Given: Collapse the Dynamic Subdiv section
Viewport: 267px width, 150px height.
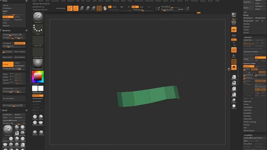Looking at the screenshot, I should 249,63.
